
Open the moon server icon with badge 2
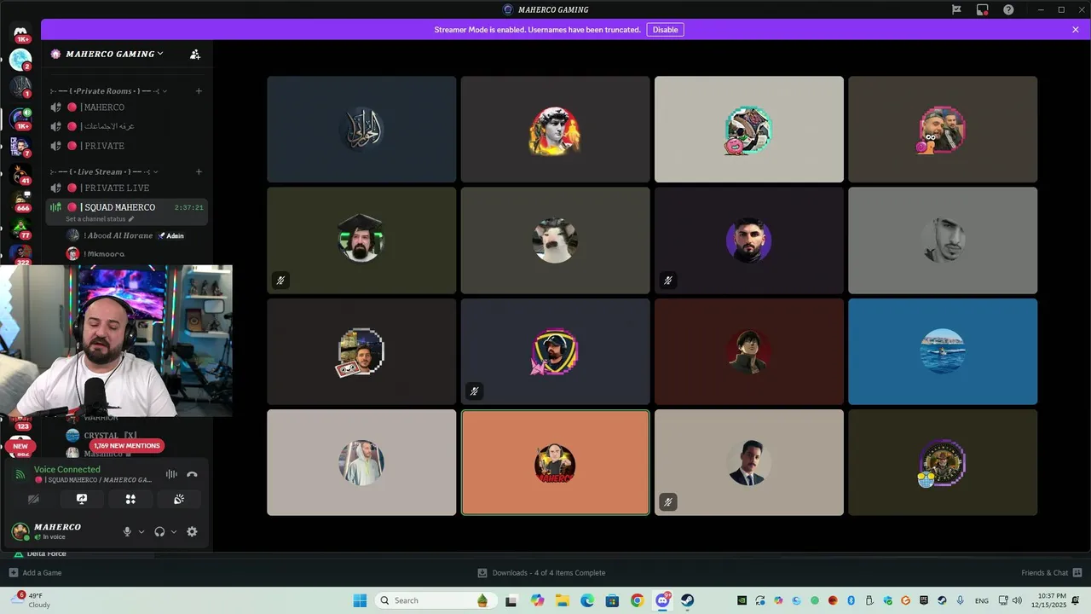coord(20,60)
